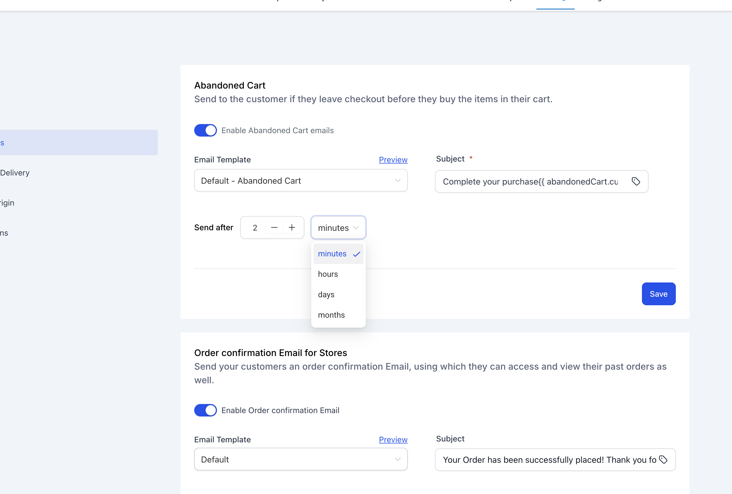This screenshot has width=732, height=494.
Task: Select minutes option in dropdown list
Action: click(x=332, y=254)
